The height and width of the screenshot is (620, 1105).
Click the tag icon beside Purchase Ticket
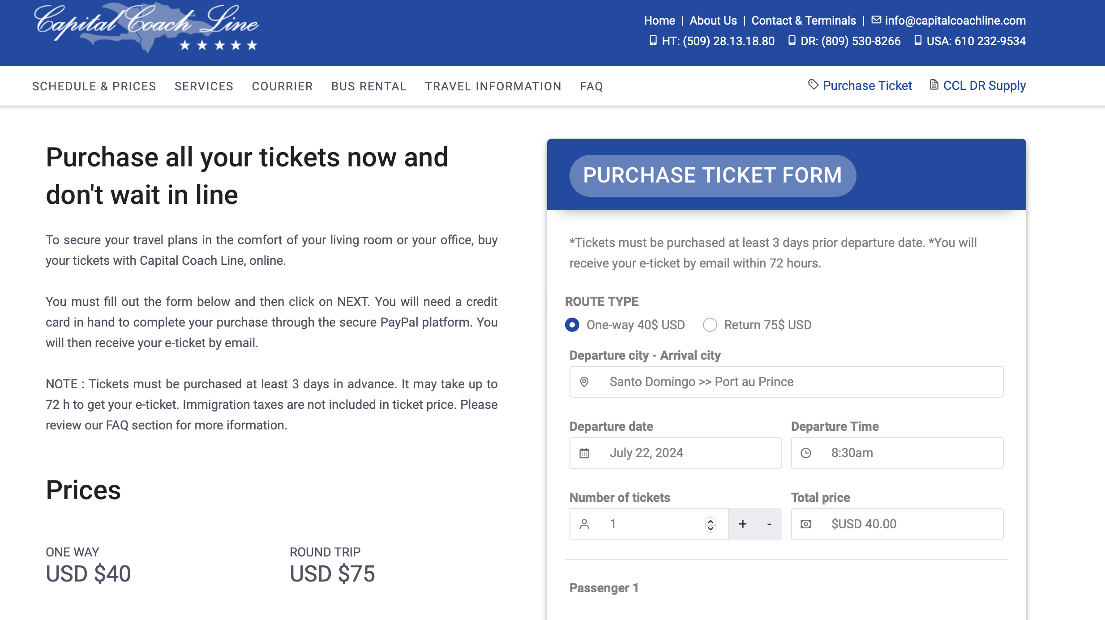click(x=813, y=85)
